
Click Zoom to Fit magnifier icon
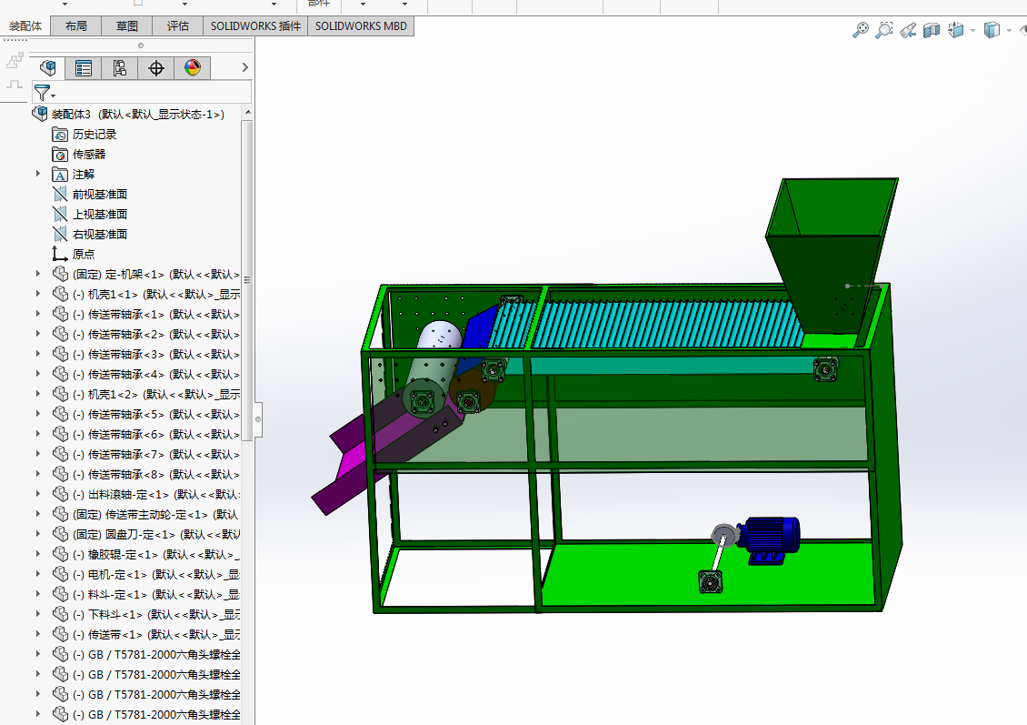(x=860, y=30)
